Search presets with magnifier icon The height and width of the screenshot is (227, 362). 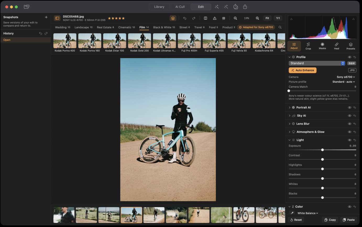(x=280, y=27)
